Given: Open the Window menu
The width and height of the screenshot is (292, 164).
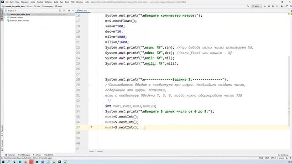Looking at the screenshot, I should [79, 2].
